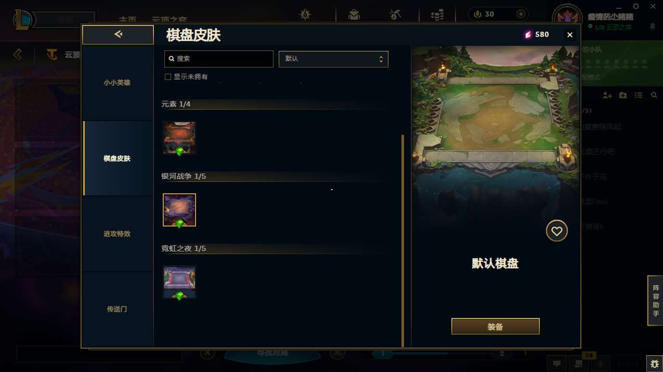Viewport: 663px width, 372px height.
Task: Select the 元素 board skin thumbnail
Action: click(179, 138)
